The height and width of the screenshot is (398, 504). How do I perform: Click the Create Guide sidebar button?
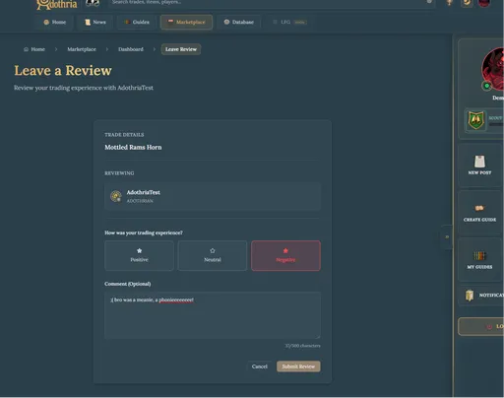point(479,213)
